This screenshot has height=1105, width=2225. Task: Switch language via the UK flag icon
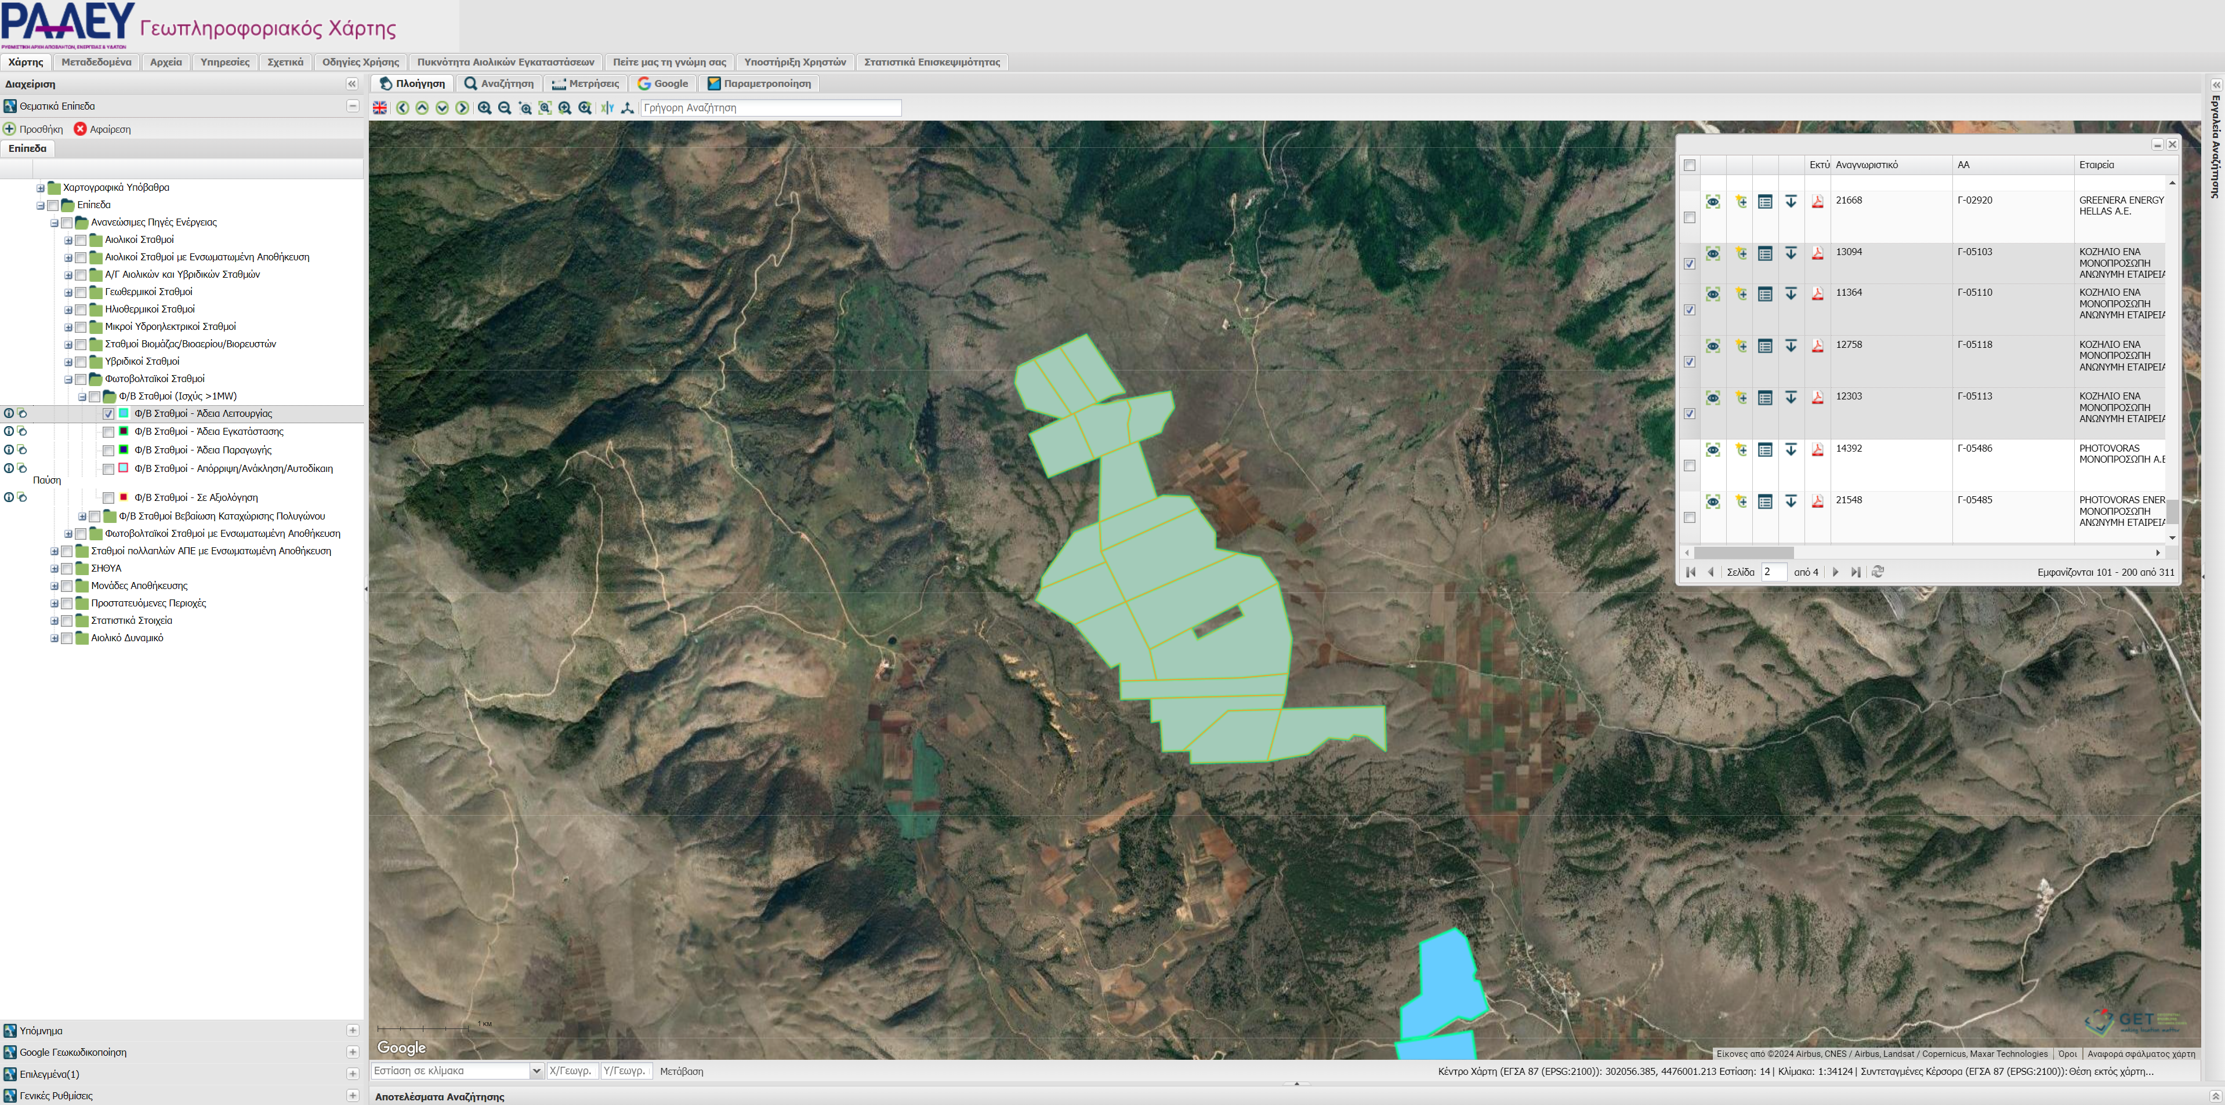pos(380,108)
